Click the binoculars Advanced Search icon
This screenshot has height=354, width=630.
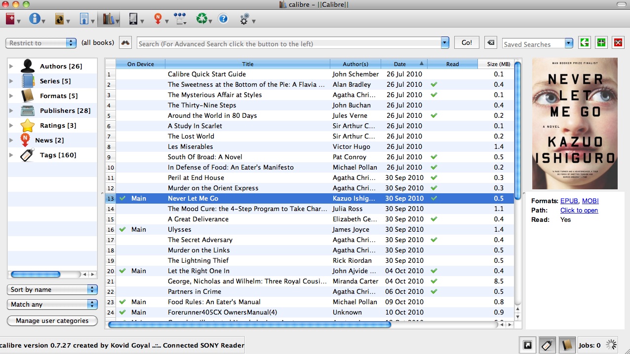click(x=125, y=43)
